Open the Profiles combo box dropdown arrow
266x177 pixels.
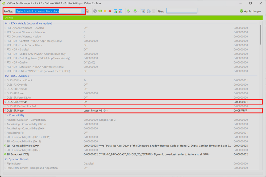click(83, 11)
